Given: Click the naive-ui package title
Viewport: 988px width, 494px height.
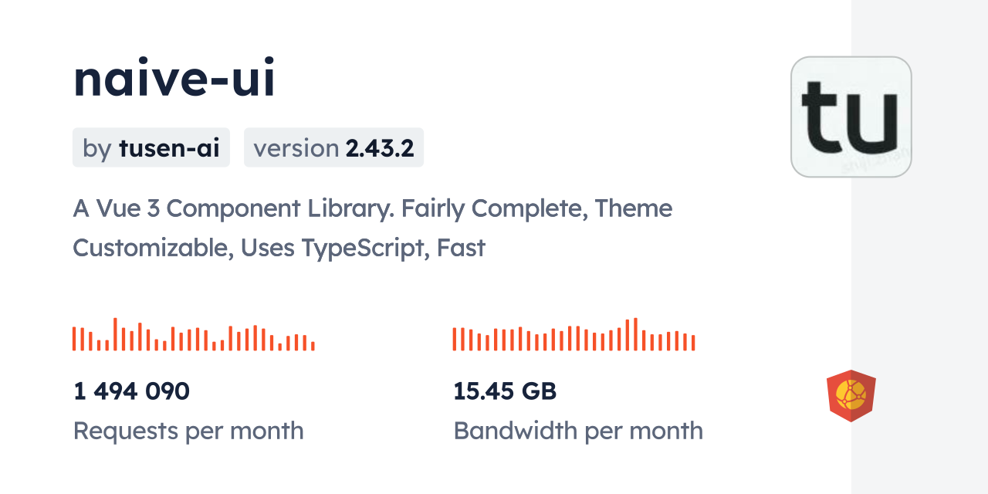Looking at the screenshot, I should 174,80.
